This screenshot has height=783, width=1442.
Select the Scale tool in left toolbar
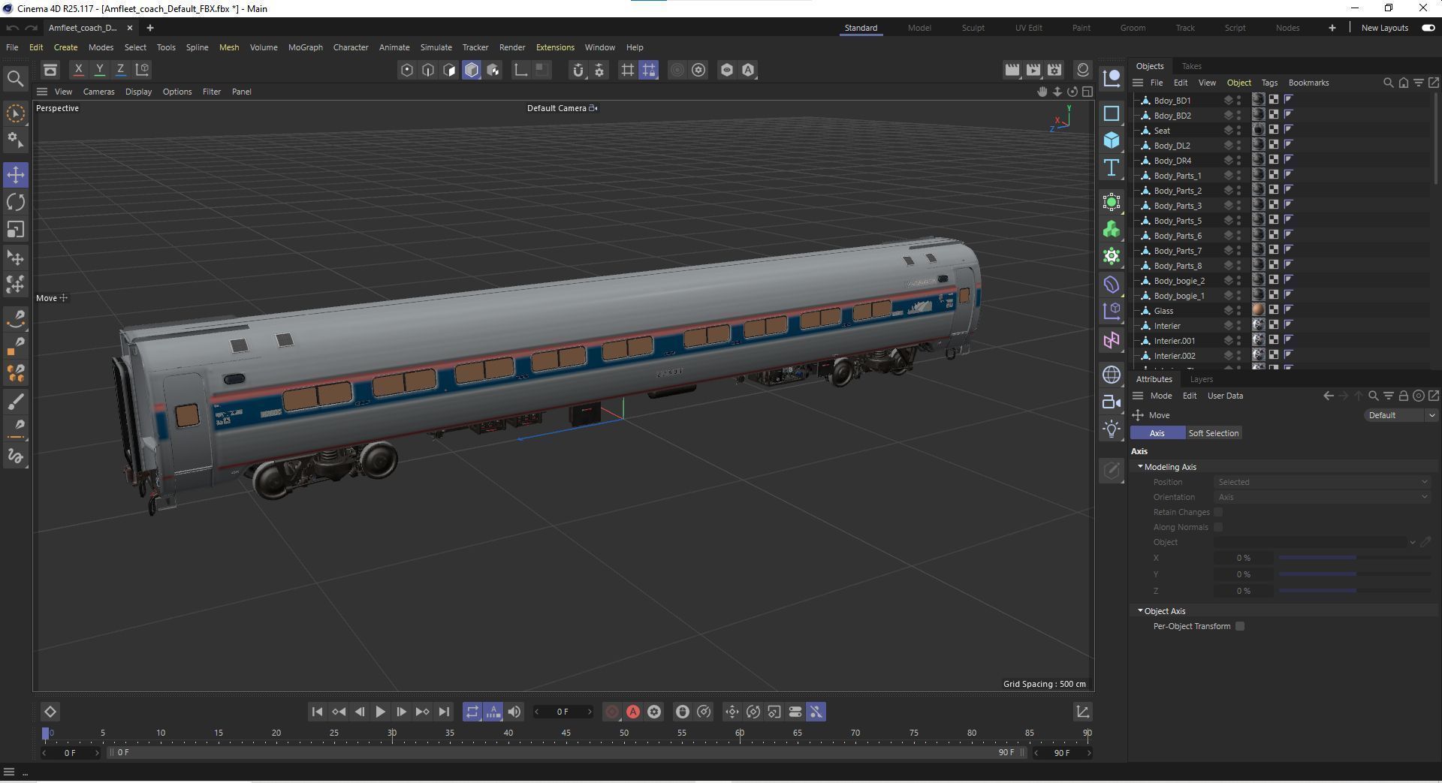pyautogui.click(x=16, y=229)
